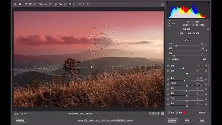Decrease 色温 temperature with minus icon

[168, 66]
